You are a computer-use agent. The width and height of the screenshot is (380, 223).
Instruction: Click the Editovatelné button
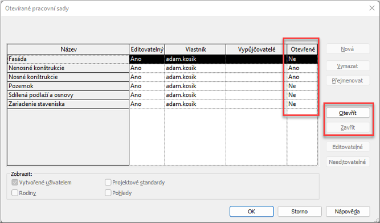[348, 147]
